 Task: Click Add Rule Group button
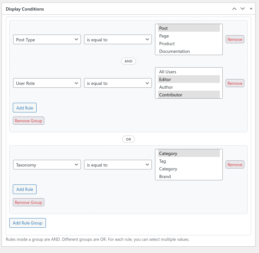27,223
